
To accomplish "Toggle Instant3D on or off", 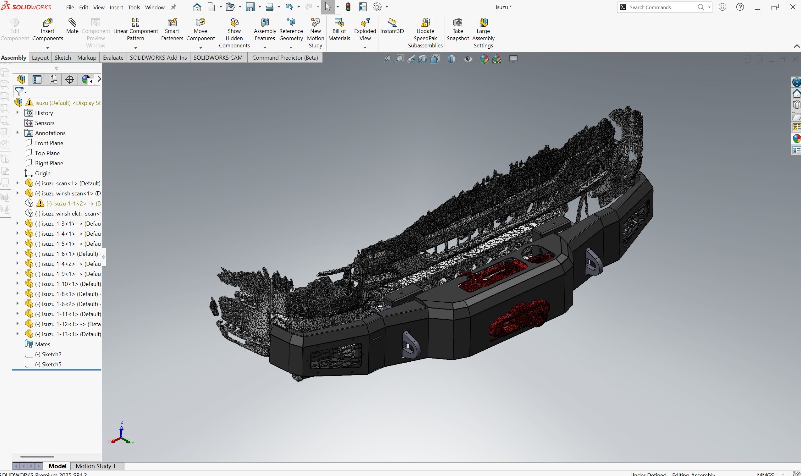I will [x=392, y=26].
